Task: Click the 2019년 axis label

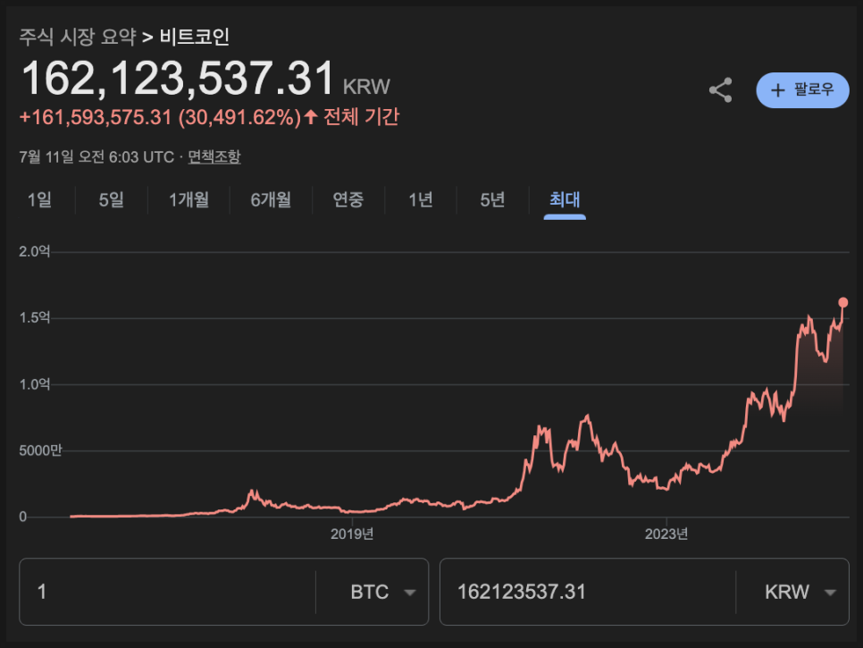Action: pos(352,534)
